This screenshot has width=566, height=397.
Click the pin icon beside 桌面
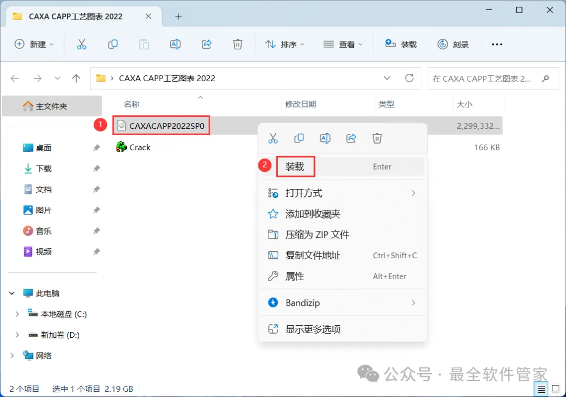[96, 148]
